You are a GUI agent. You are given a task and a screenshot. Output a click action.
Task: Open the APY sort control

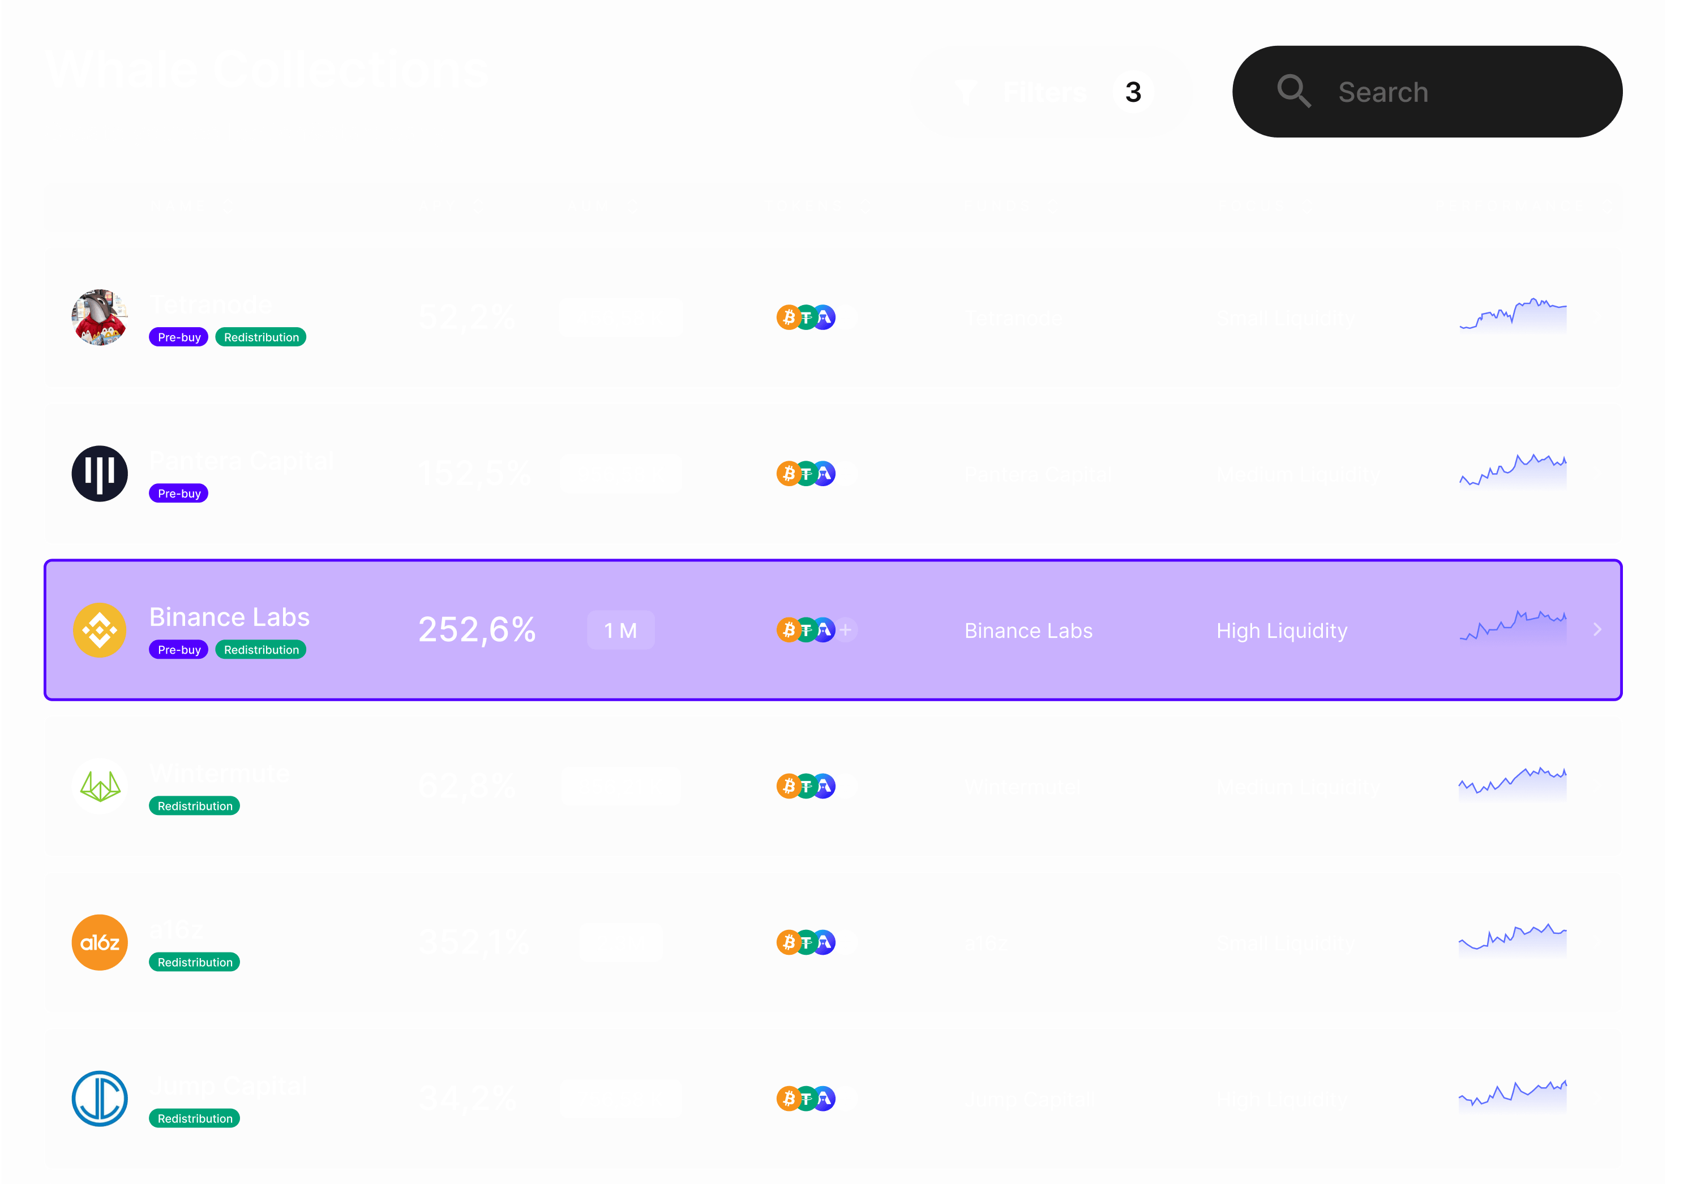pos(478,206)
